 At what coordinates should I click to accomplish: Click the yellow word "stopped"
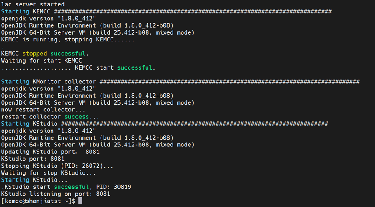[x=34, y=54]
